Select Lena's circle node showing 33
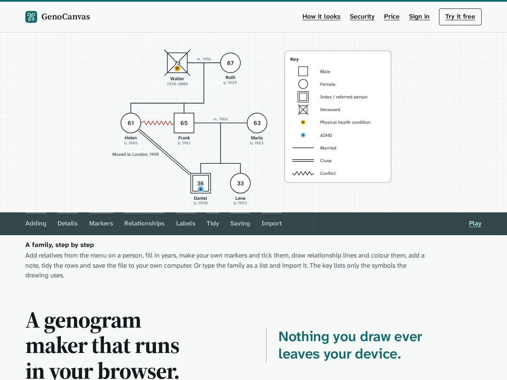 (240, 183)
